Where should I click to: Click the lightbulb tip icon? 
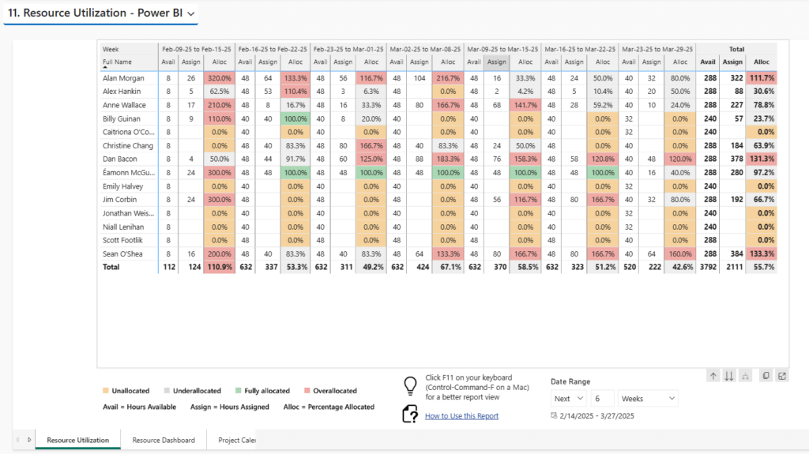(x=410, y=386)
